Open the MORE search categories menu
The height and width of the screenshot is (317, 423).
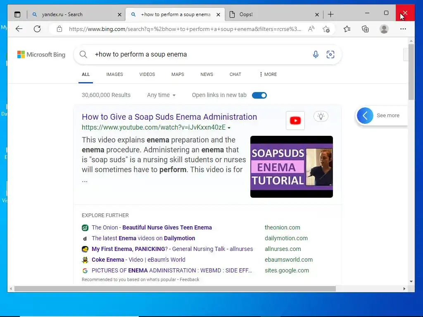268,74
